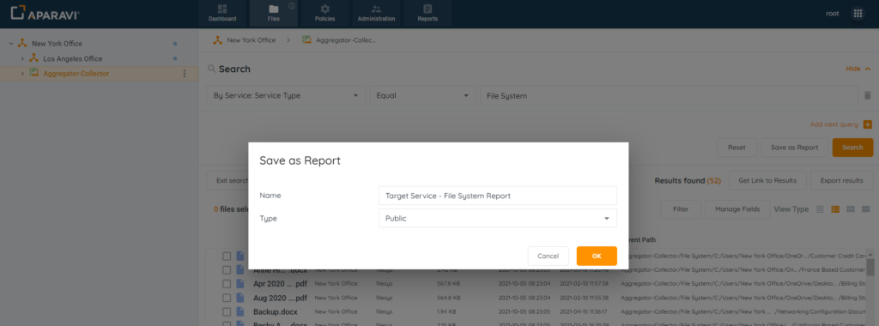Image resolution: width=879 pixels, height=326 pixels.
Task: Click the 564.8 KB size value
Action: [x=448, y=298]
